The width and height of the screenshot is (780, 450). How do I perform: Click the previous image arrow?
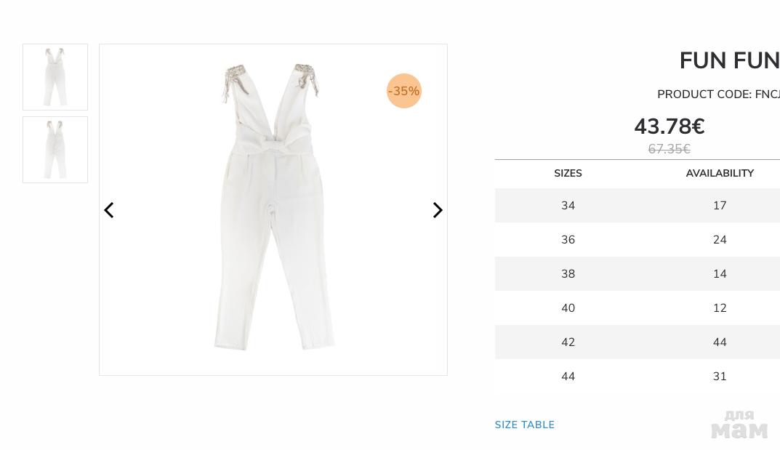pyautogui.click(x=109, y=210)
